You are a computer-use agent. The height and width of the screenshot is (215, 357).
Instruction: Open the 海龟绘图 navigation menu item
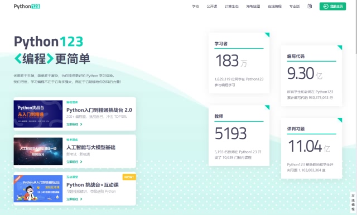click(x=253, y=6)
